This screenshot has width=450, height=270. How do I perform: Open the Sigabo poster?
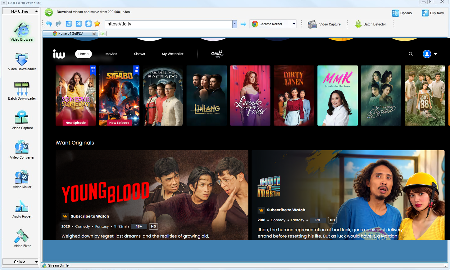[119, 96]
